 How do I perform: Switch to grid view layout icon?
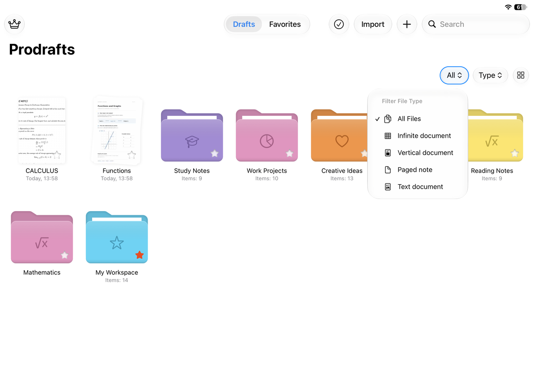521,75
